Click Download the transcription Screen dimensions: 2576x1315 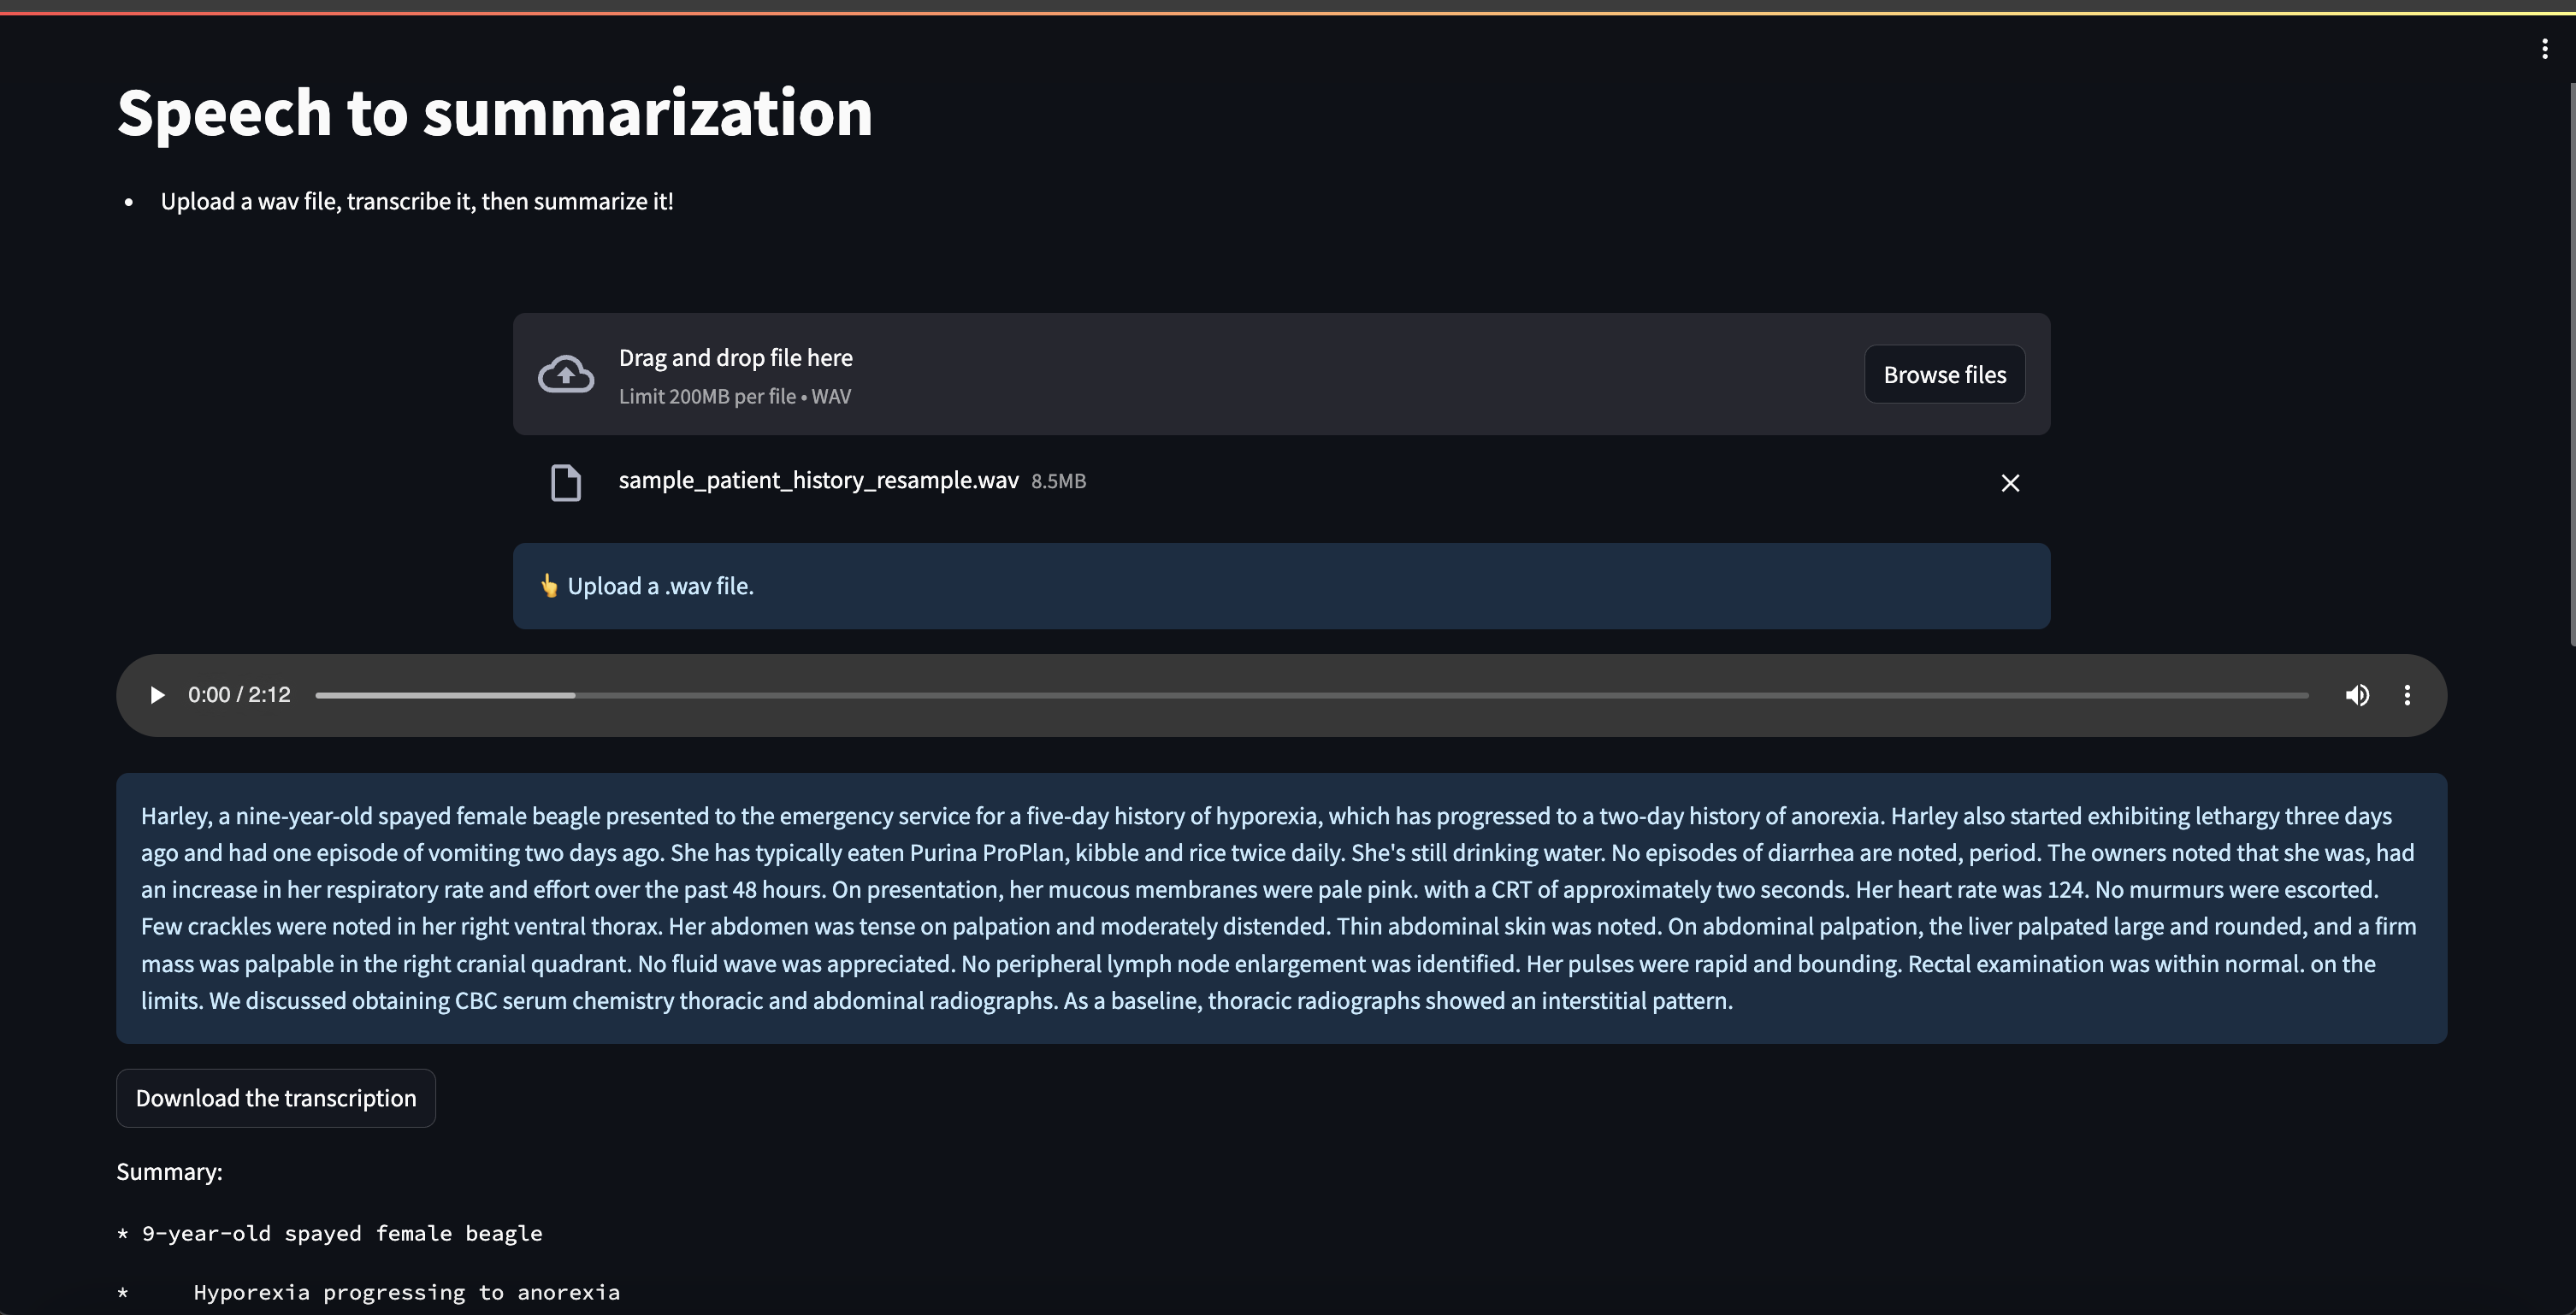coord(276,1098)
